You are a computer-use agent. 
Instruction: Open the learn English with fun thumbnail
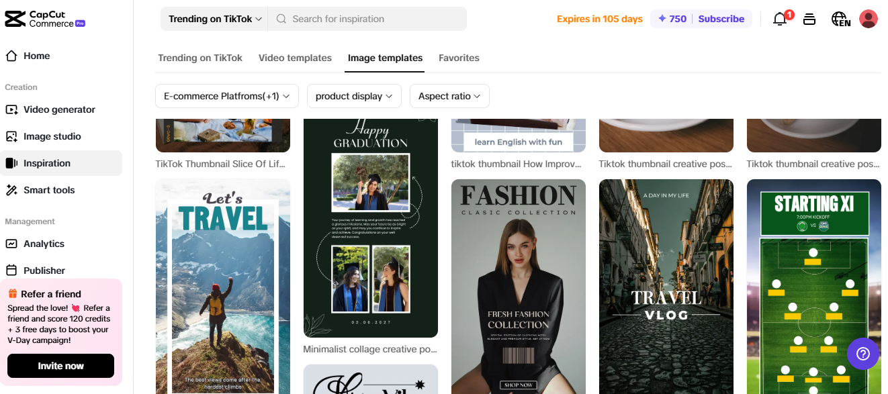519,136
